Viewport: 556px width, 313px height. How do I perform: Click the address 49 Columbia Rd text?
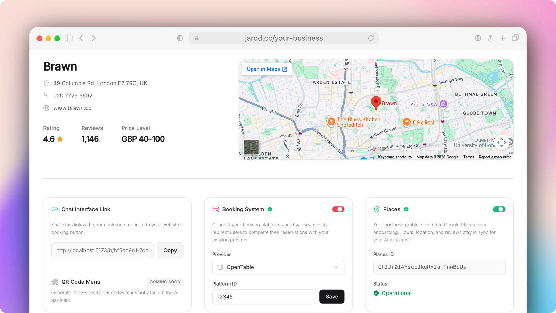coord(100,83)
